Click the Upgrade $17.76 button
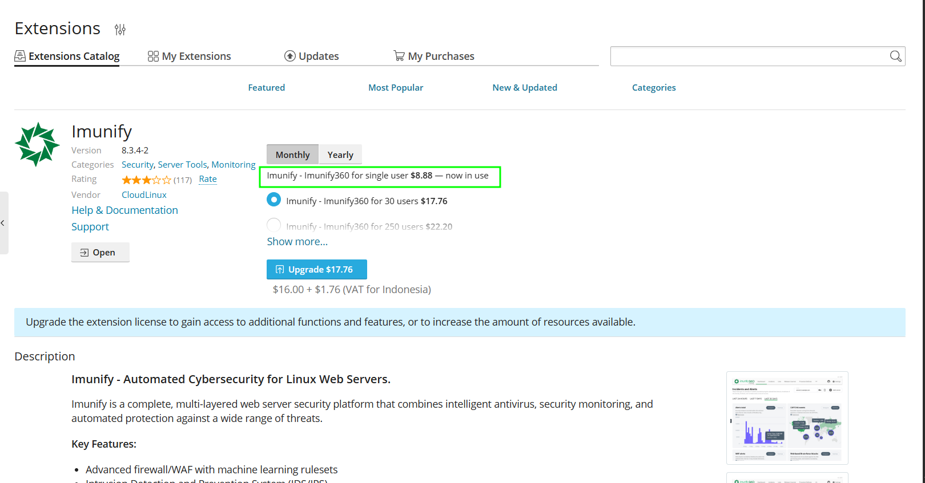925x483 pixels. tap(317, 269)
